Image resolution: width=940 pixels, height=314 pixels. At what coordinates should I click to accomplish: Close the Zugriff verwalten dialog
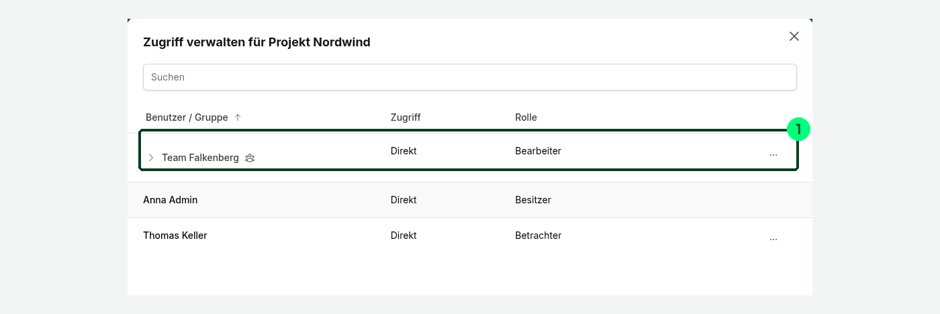pyautogui.click(x=794, y=36)
